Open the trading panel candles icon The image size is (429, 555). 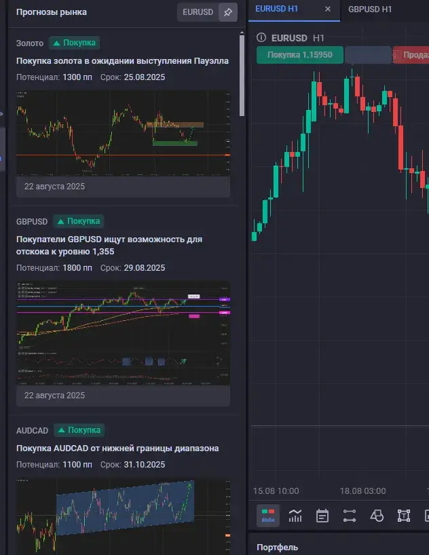point(268,516)
